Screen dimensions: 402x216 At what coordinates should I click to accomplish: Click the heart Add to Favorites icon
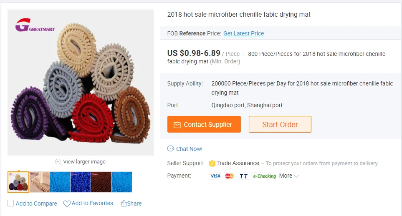pyautogui.click(x=67, y=204)
